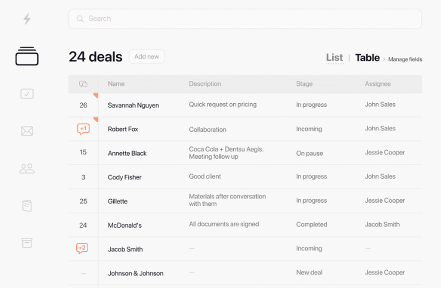Click 'Quick request on pricing' description
441x288 pixels.
click(x=222, y=105)
